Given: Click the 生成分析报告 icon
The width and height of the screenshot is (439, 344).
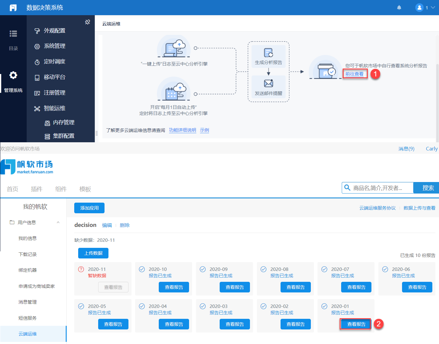Looking at the screenshot, I should [x=268, y=53].
